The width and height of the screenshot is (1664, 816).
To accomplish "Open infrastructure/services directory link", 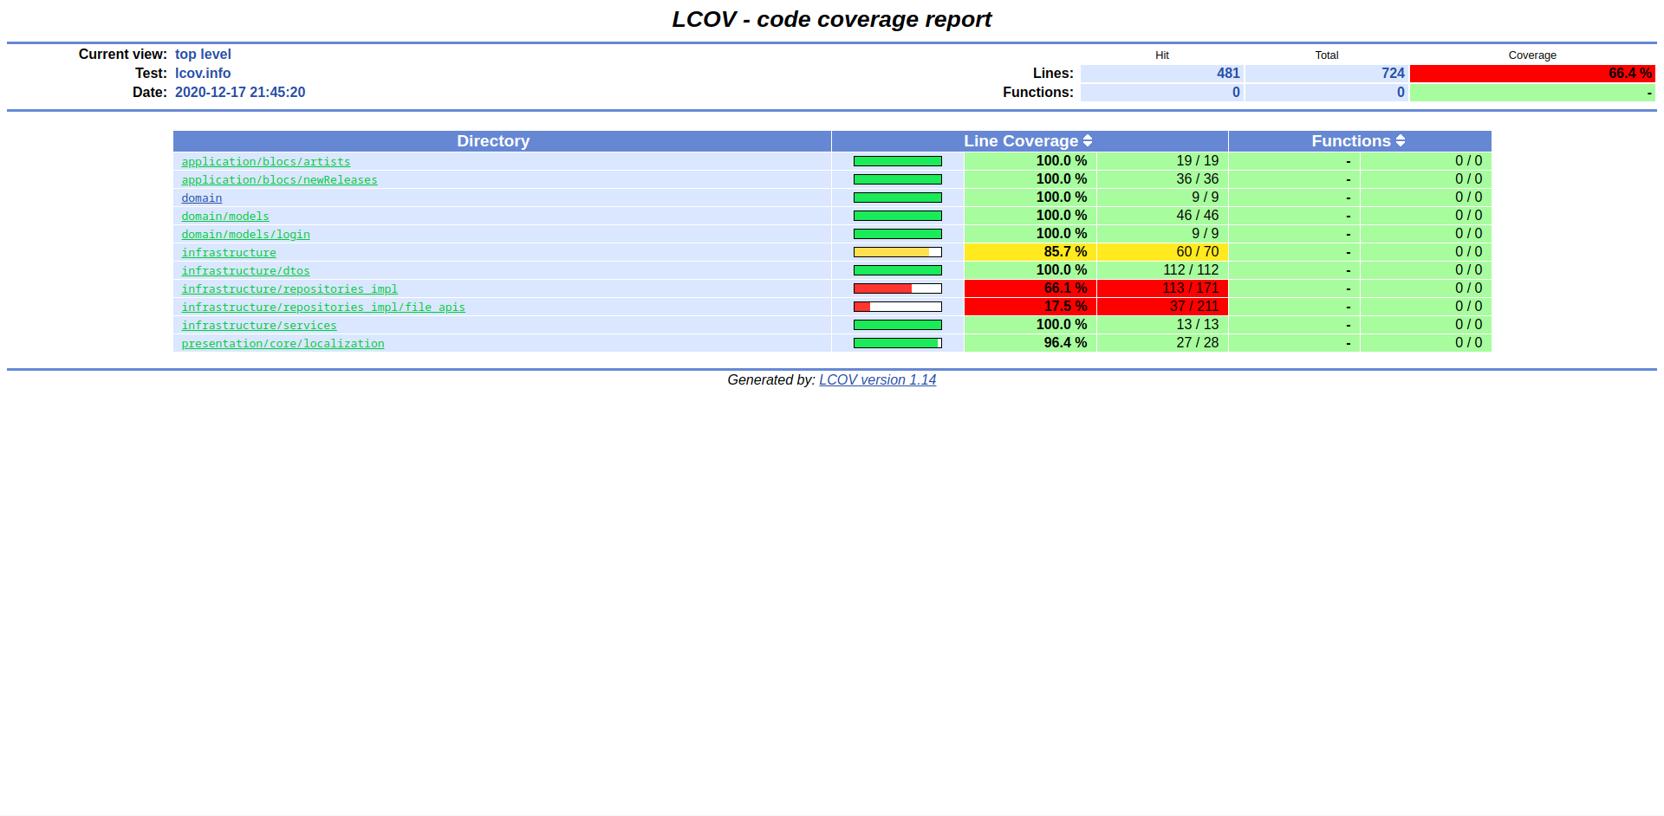I will 259,326.
